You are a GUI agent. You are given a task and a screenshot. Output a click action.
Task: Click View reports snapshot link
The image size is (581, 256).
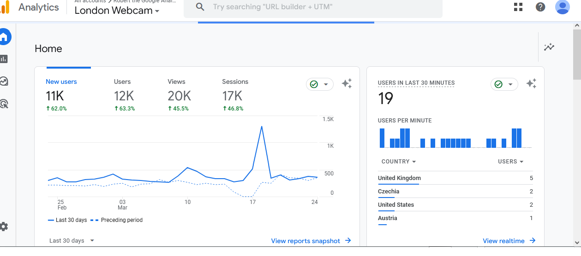click(305, 241)
